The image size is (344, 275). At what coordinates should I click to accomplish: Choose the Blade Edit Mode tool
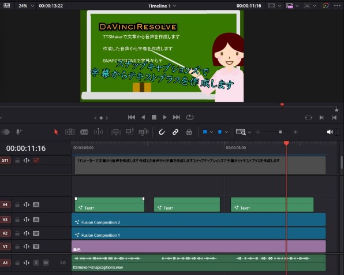(x=84, y=132)
